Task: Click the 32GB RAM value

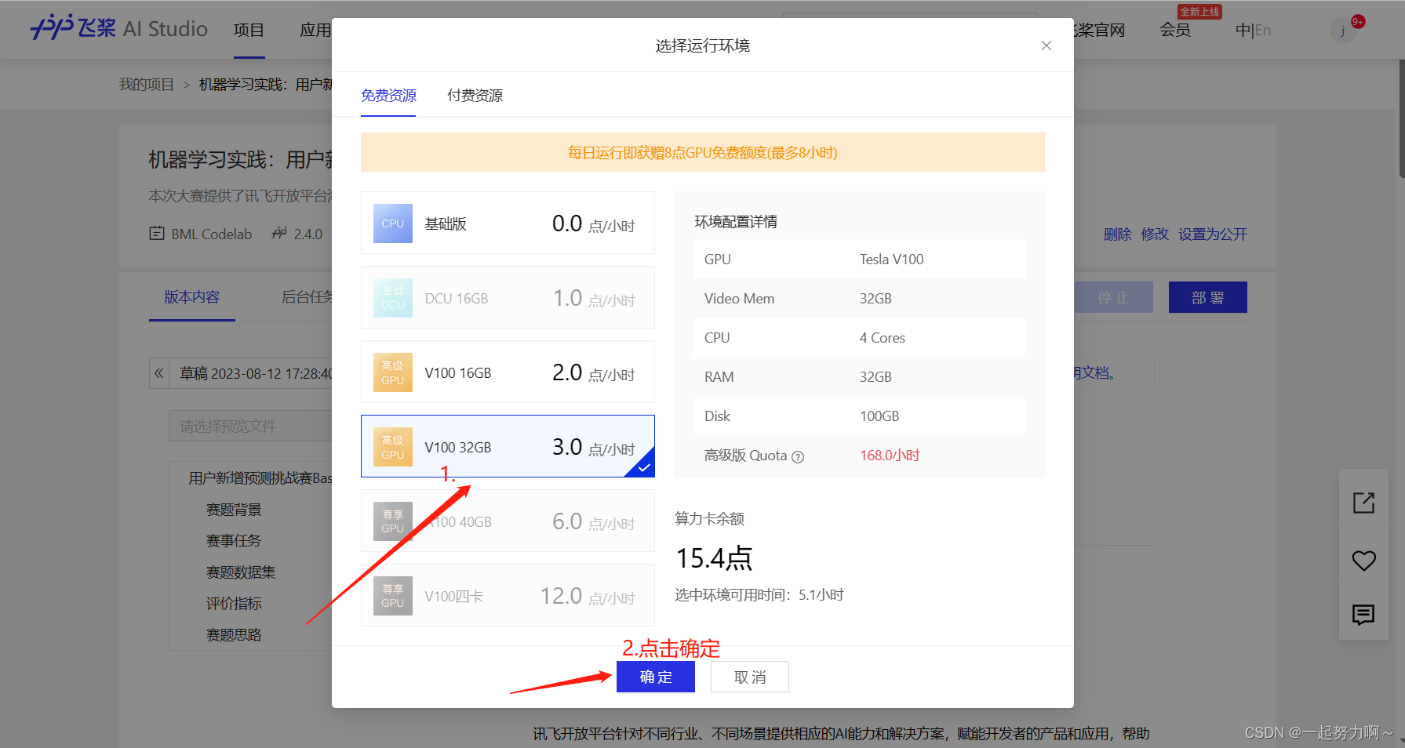Action: (875, 376)
